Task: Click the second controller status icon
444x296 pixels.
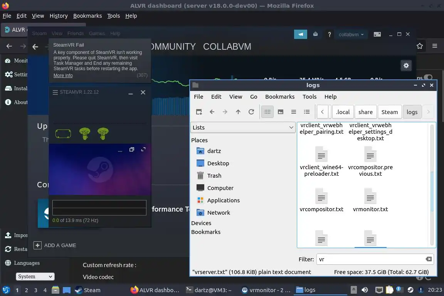Action: [103, 134]
